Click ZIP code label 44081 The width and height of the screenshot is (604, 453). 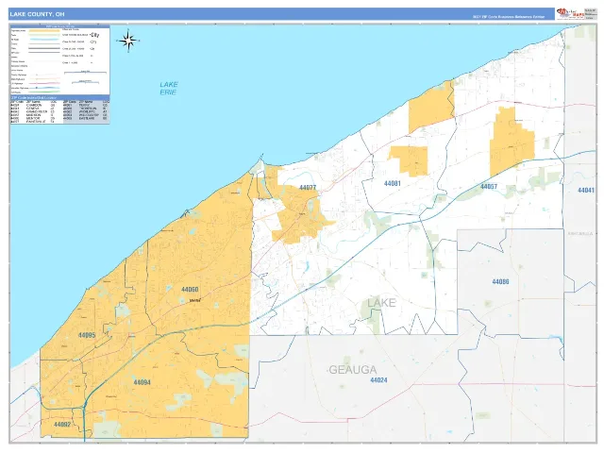(x=393, y=183)
